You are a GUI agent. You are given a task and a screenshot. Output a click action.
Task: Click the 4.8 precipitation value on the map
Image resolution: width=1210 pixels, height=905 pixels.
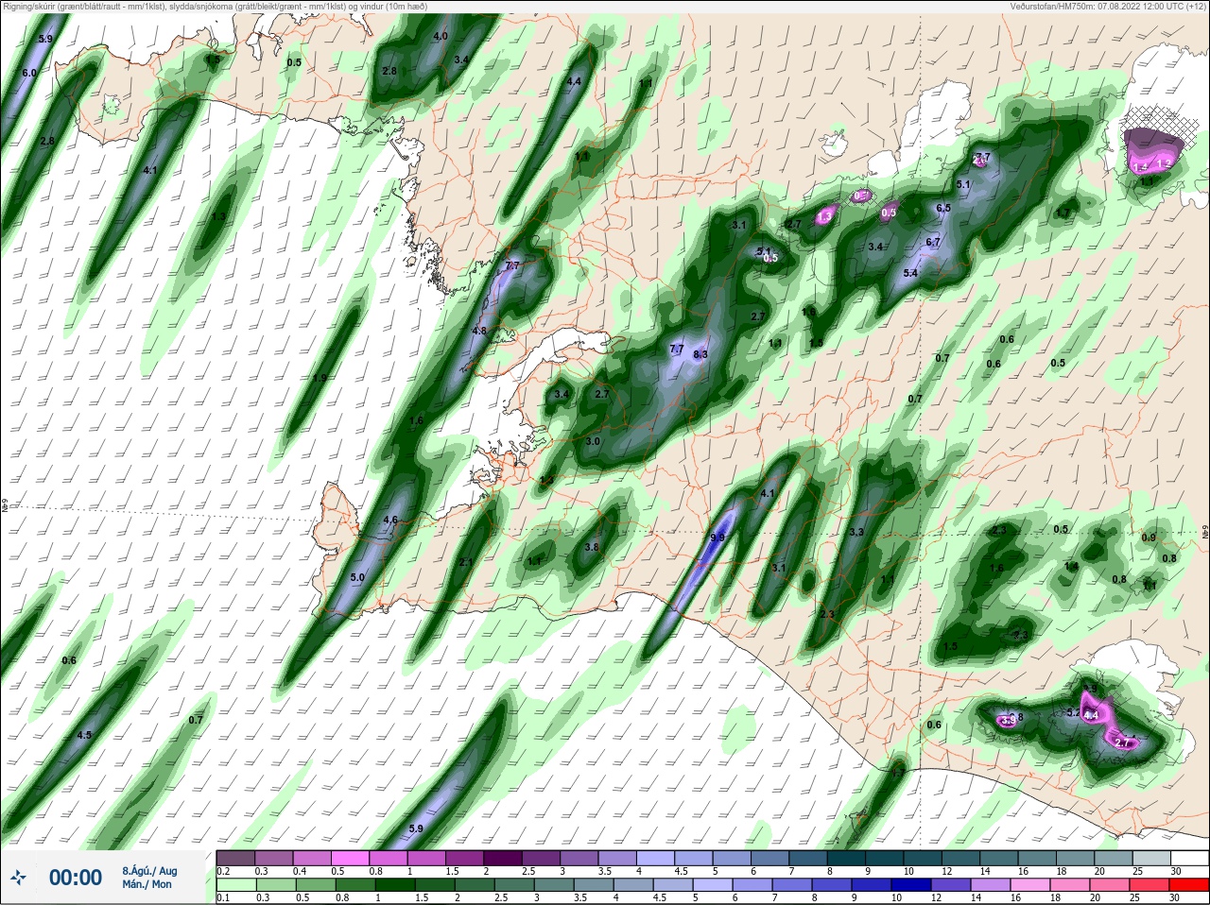point(479,332)
